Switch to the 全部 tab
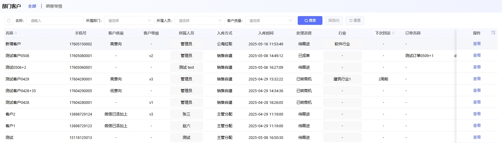 point(32,6)
